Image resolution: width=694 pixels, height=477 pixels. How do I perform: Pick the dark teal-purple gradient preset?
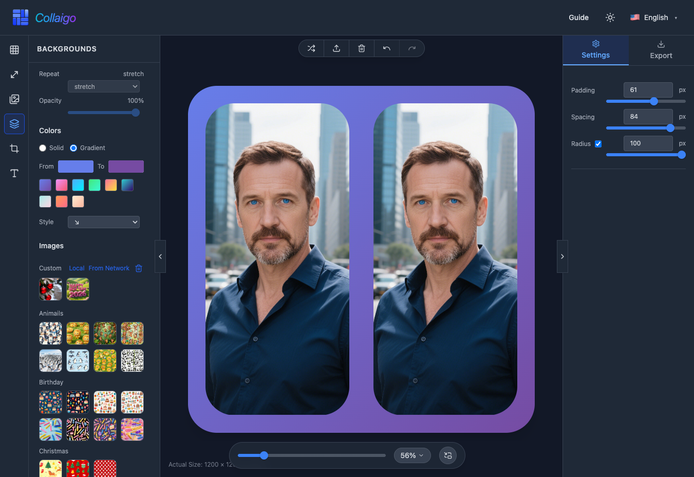coord(127,185)
